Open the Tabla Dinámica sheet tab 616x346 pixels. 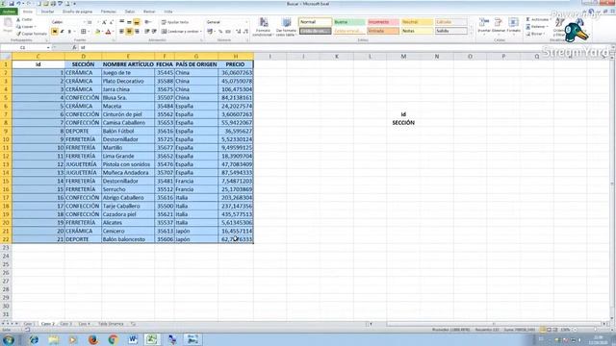coord(111,324)
